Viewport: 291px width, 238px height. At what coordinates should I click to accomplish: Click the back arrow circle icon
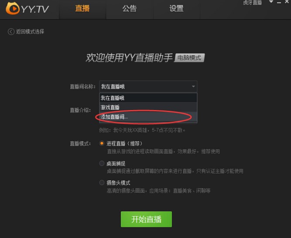click(11, 31)
